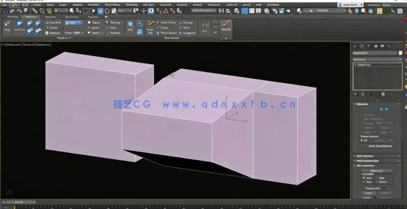Switch to the Selection ribbon tab
Screen dimensions: 407x209
(51, 17)
